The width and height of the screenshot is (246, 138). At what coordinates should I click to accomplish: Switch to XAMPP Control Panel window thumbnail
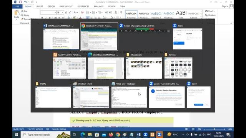(x=69, y=66)
